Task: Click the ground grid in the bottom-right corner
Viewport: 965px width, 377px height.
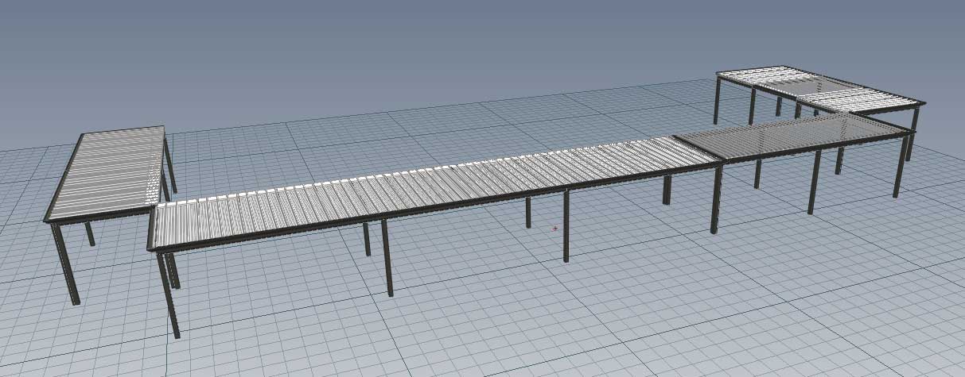Action: coord(875,333)
